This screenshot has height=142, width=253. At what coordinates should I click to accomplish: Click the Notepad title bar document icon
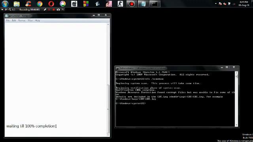coord(6,16)
